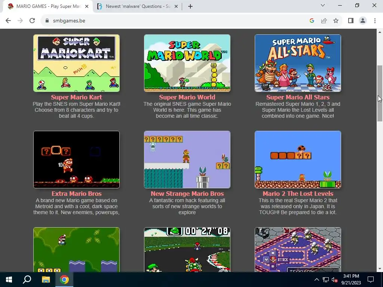The width and height of the screenshot is (383, 287).
Task: Open a new browser tab
Action: click(190, 6)
